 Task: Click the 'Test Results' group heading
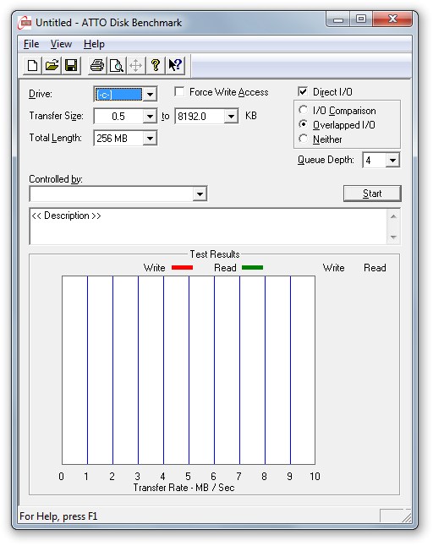[215, 254]
